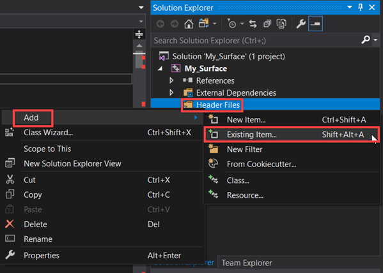Click the red X Delete icon
This screenshot has width=383, height=273.
pyautogui.click(x=10, y=224)
